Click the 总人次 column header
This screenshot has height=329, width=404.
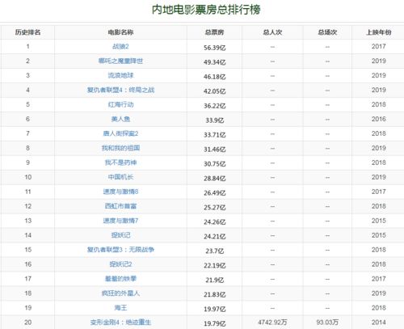[x=272, y=32]
